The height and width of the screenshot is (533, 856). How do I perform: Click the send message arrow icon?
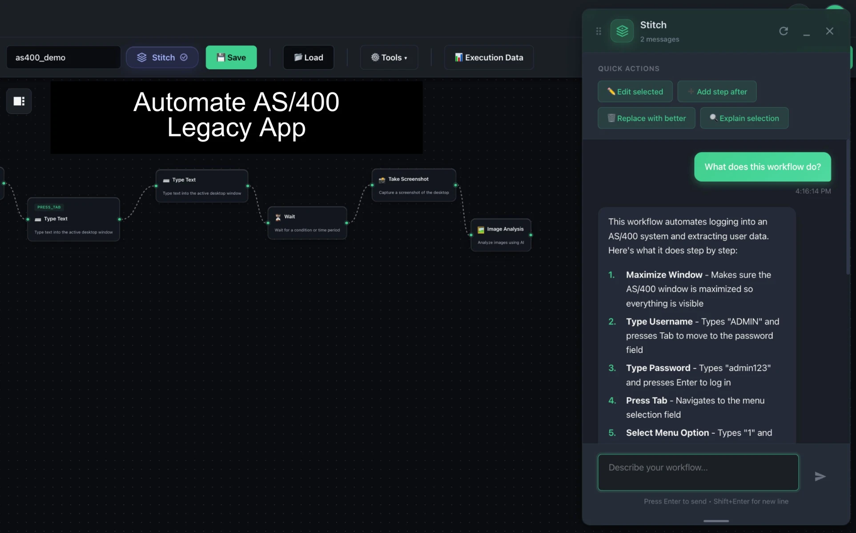820,477
